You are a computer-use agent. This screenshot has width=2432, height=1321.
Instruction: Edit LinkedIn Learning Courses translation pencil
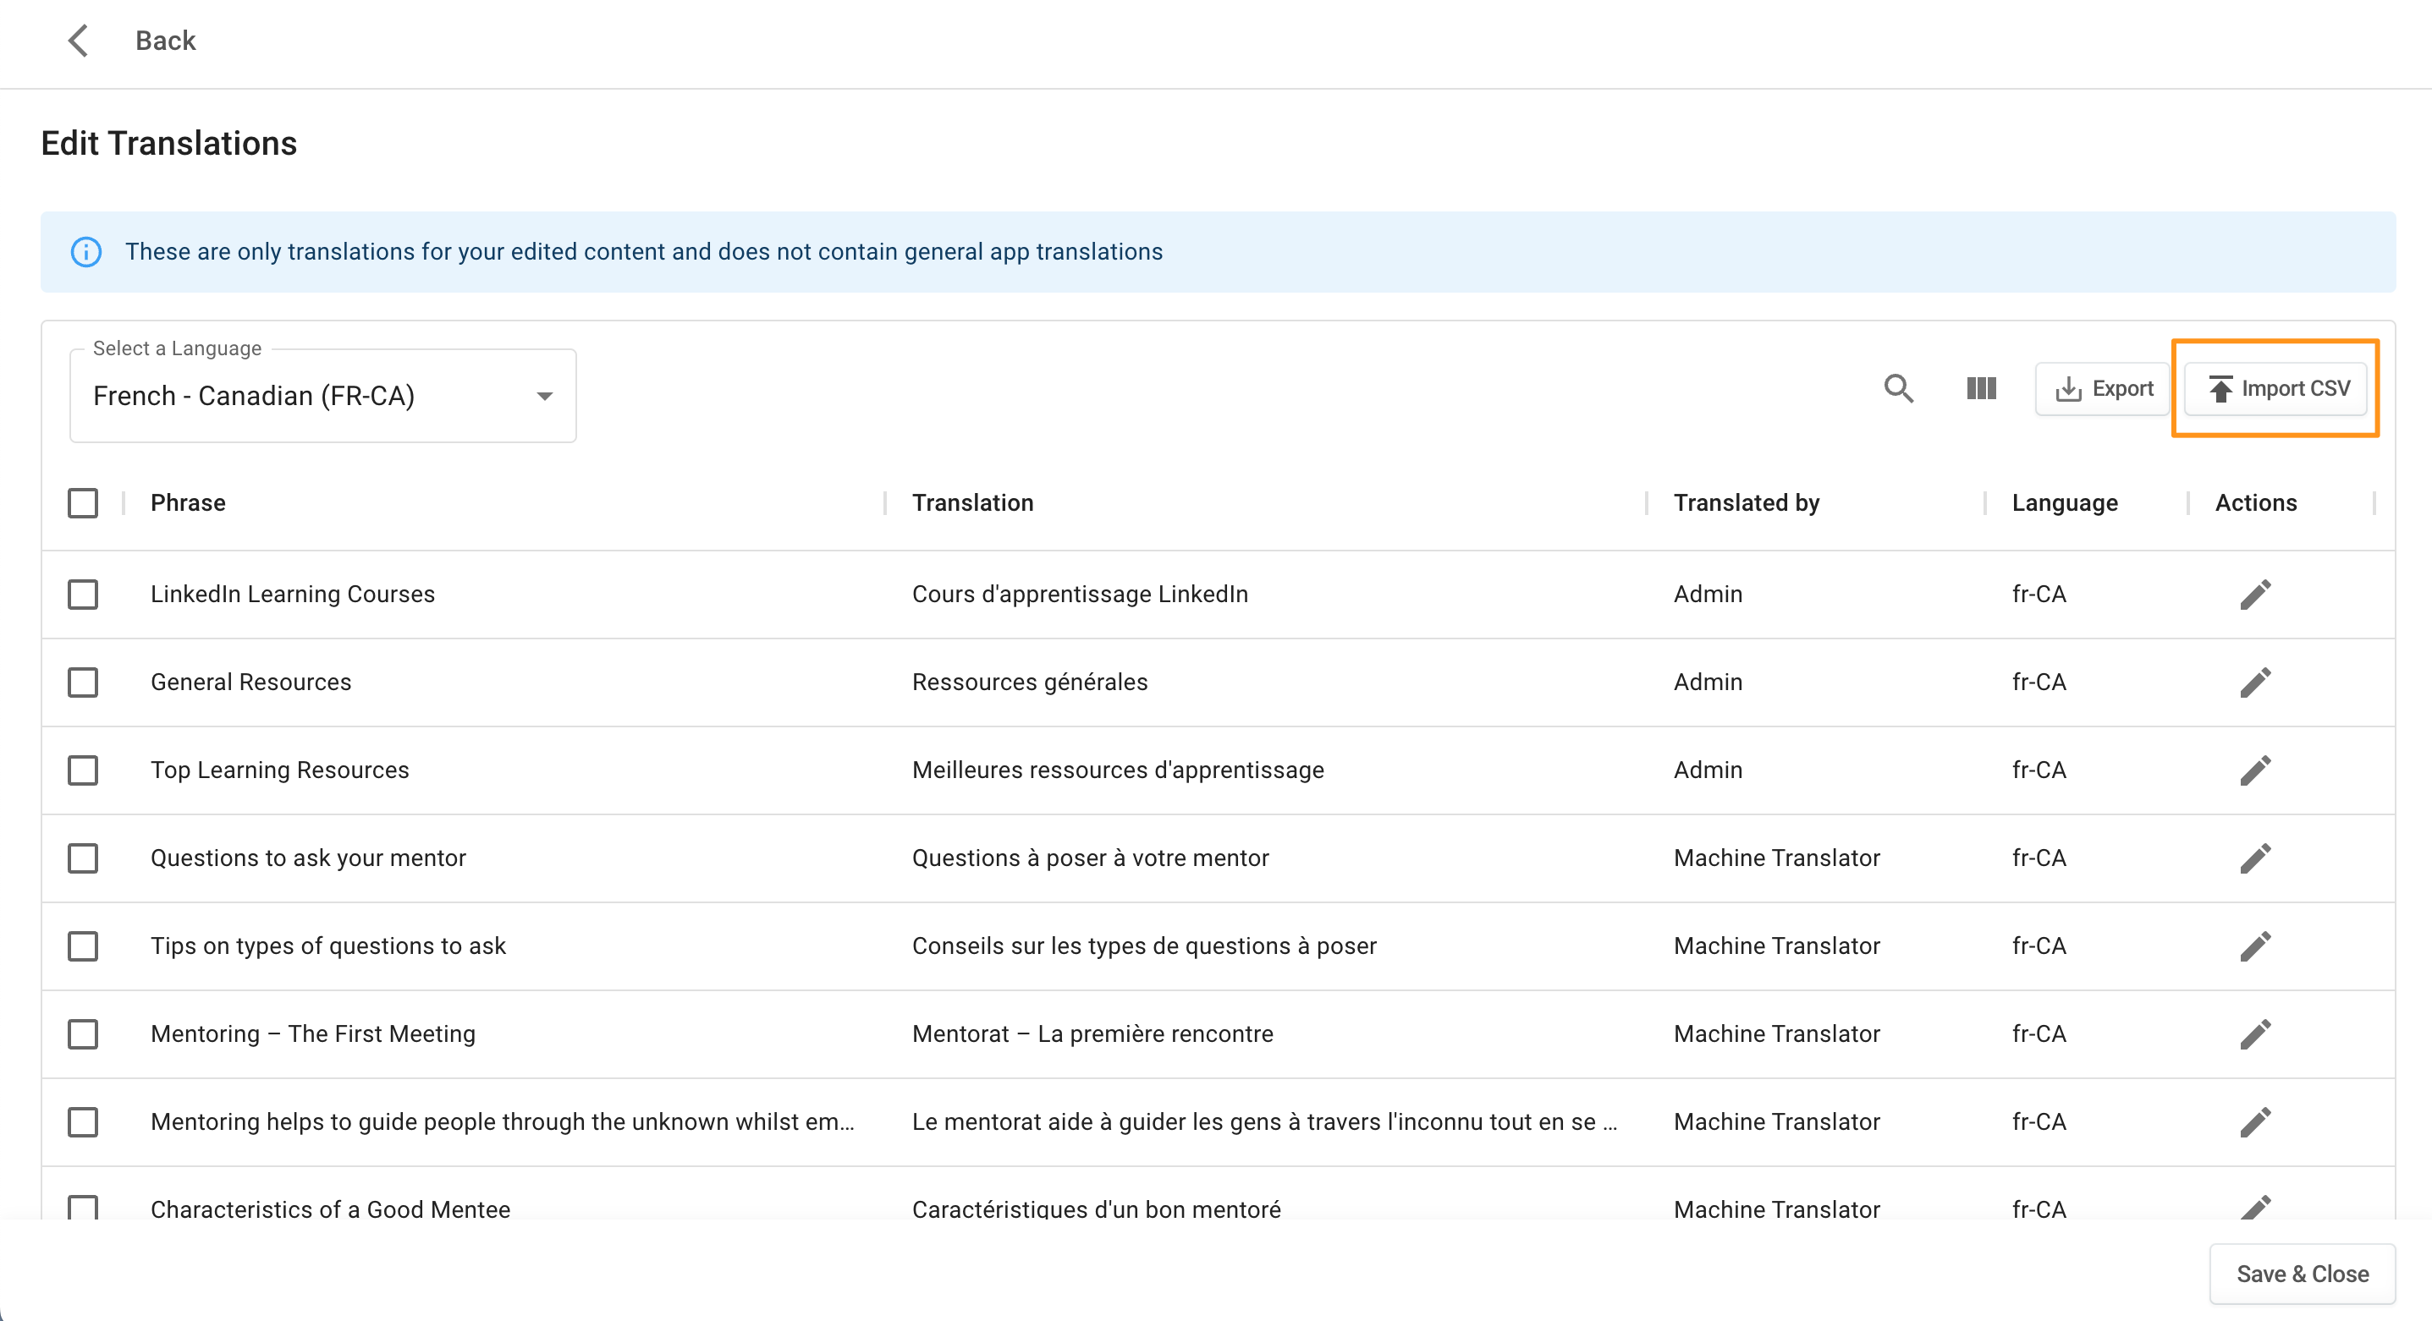[x=2254, y=595]
